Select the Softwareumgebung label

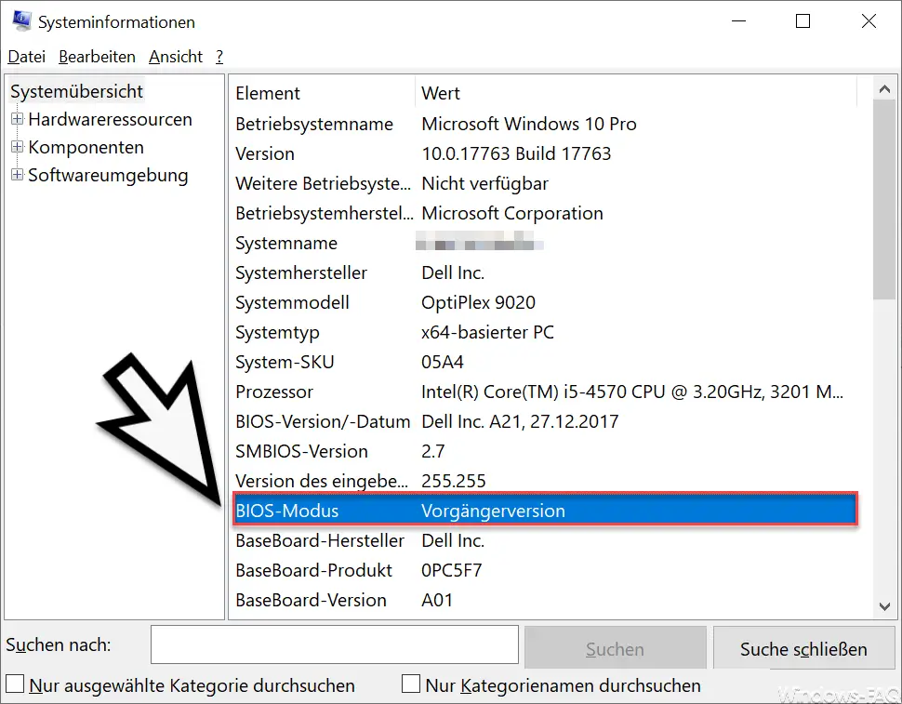pos(108,175)
